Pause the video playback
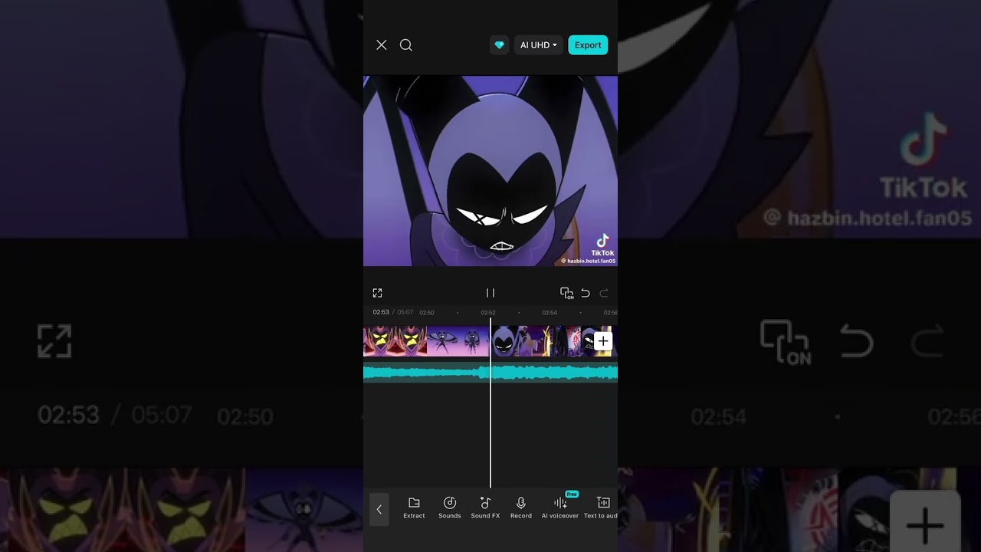The height and width of the screenshot is (552, 981). (x=490, y=293)
